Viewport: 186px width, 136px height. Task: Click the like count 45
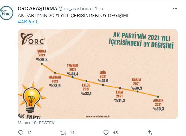(115, 133)
